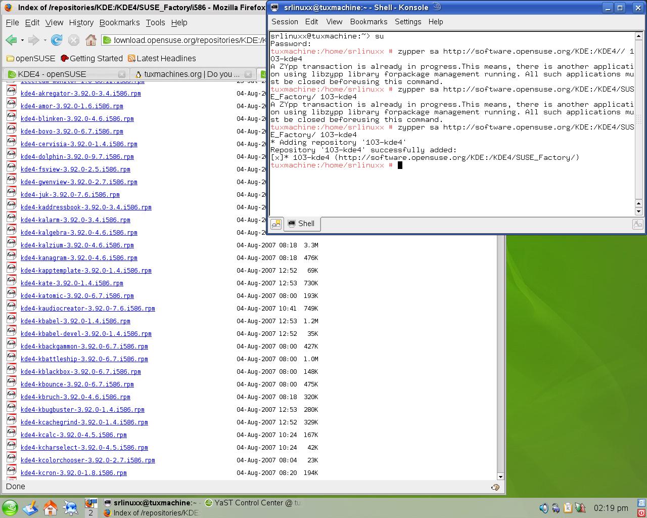
Task: Open Konsole Settings menu
Action: 408,22
